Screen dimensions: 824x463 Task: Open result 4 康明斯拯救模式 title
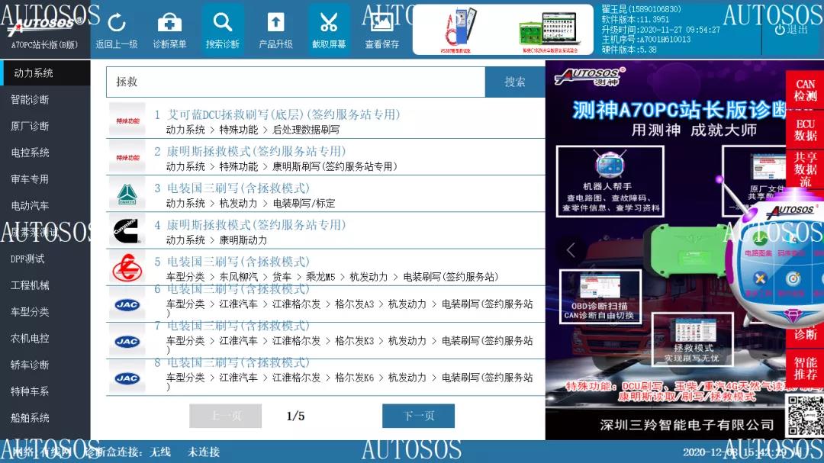pos(256,225)
